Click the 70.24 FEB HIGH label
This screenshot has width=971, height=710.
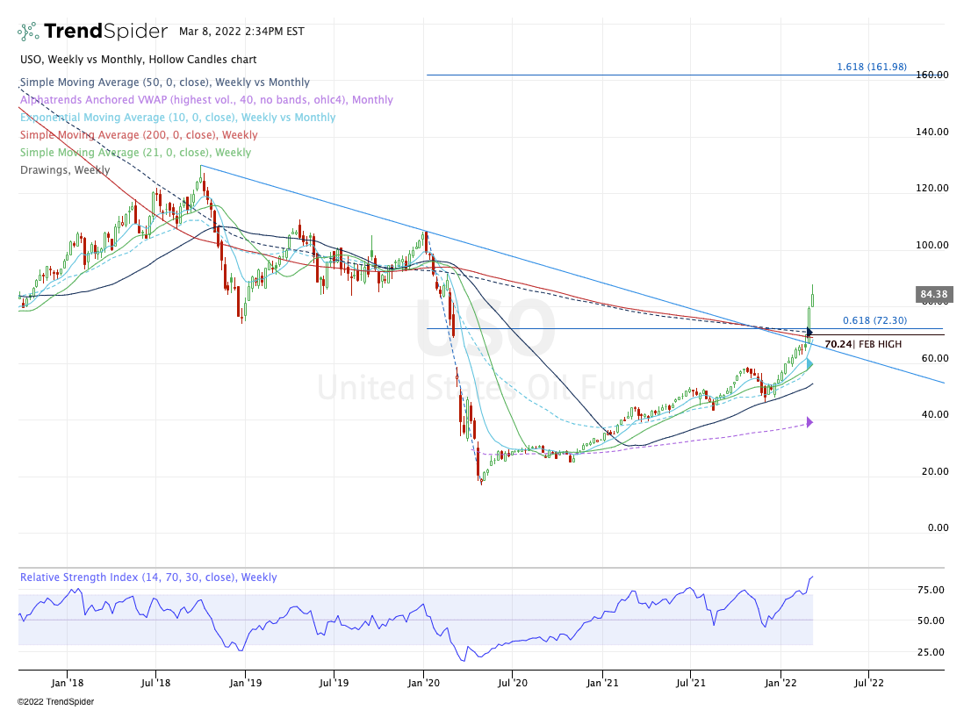point(863,344)
